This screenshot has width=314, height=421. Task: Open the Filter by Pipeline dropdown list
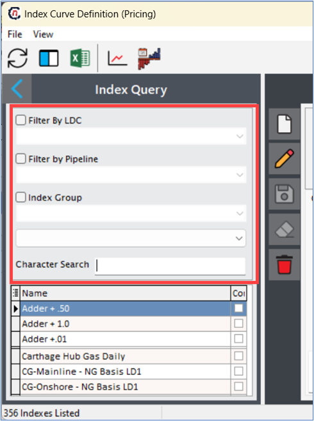[131, 175]
